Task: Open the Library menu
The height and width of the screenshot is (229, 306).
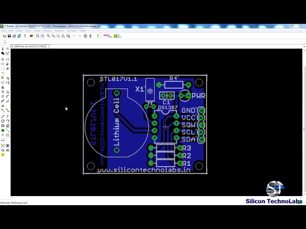Action: coord(47,31)
